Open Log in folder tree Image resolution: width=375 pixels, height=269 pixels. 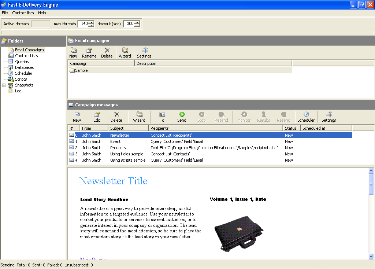pos(18,91)
